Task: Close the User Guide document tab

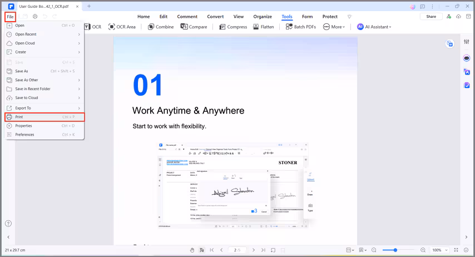Action: (77, 6)
